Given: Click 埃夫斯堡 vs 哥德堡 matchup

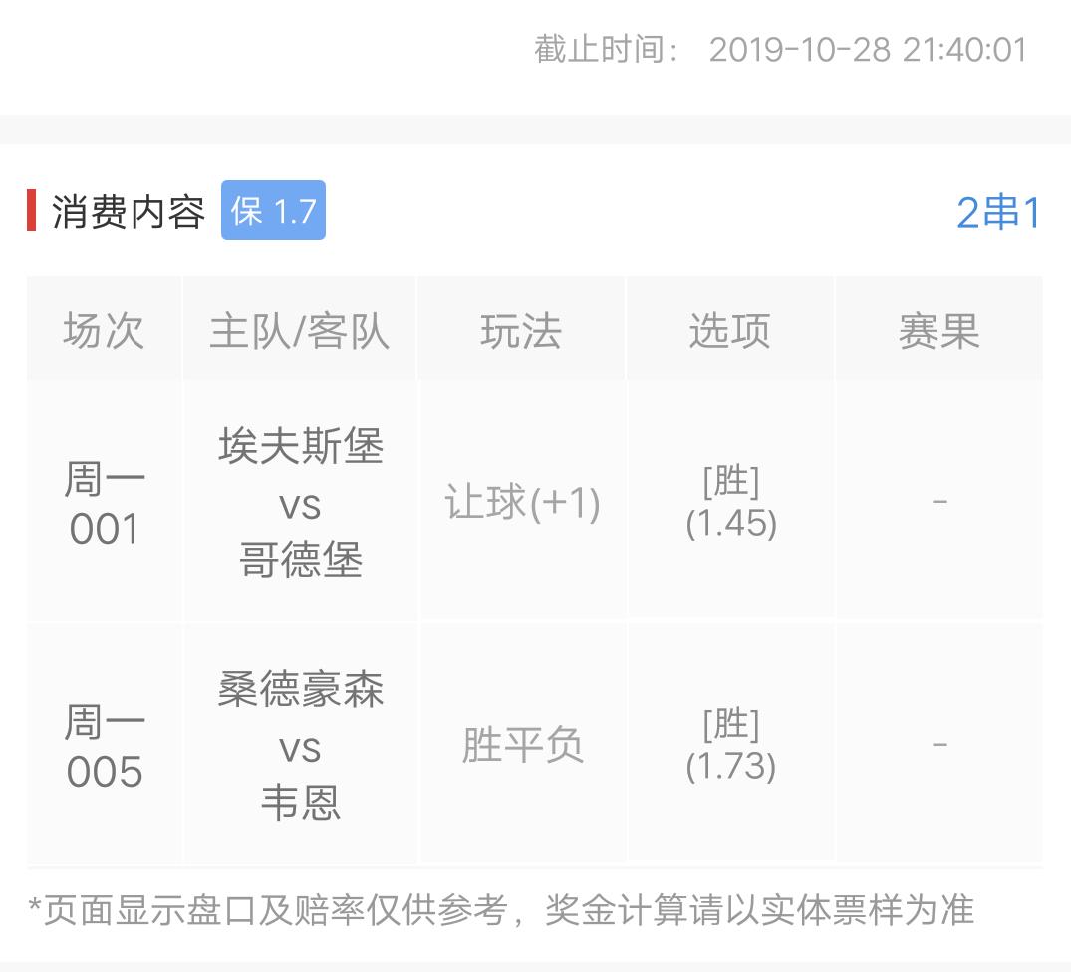Looking at the screenshot, I should (x=300, y=503).
